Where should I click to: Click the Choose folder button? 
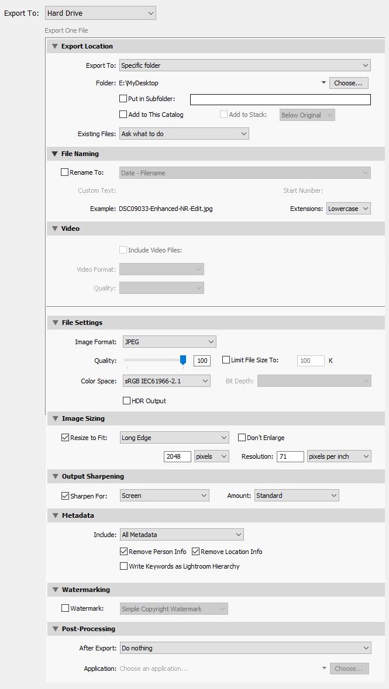click(349, 82)
